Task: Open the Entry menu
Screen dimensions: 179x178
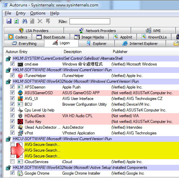Action: [x=21, y=13]
